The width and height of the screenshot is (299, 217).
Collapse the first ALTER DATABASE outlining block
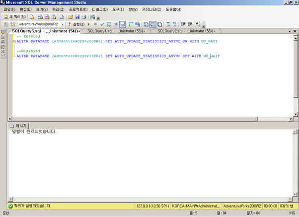point(14,41)
